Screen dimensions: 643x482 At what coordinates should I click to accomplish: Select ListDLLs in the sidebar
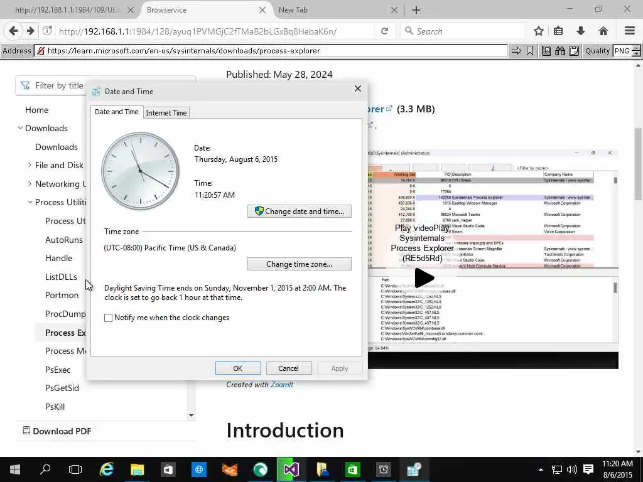(61, 277)
